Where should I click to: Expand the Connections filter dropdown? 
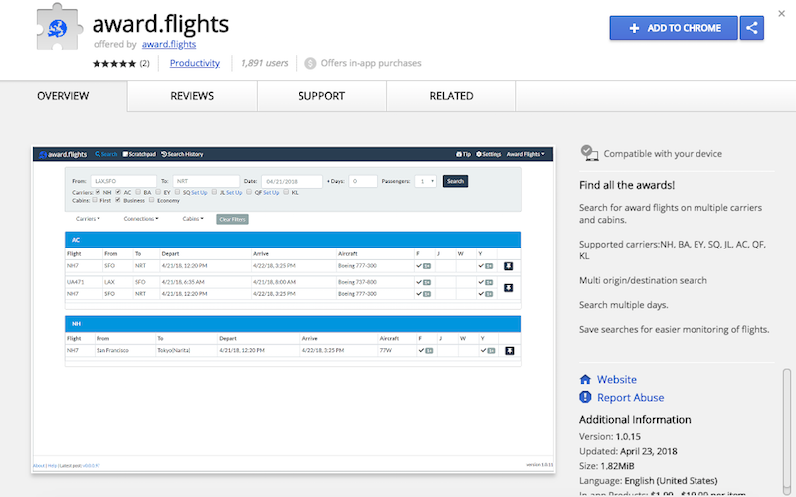click(141, 219)
